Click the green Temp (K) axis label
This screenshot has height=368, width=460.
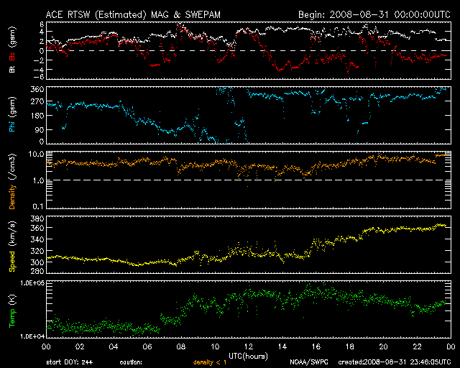click(x=12, y=311)
